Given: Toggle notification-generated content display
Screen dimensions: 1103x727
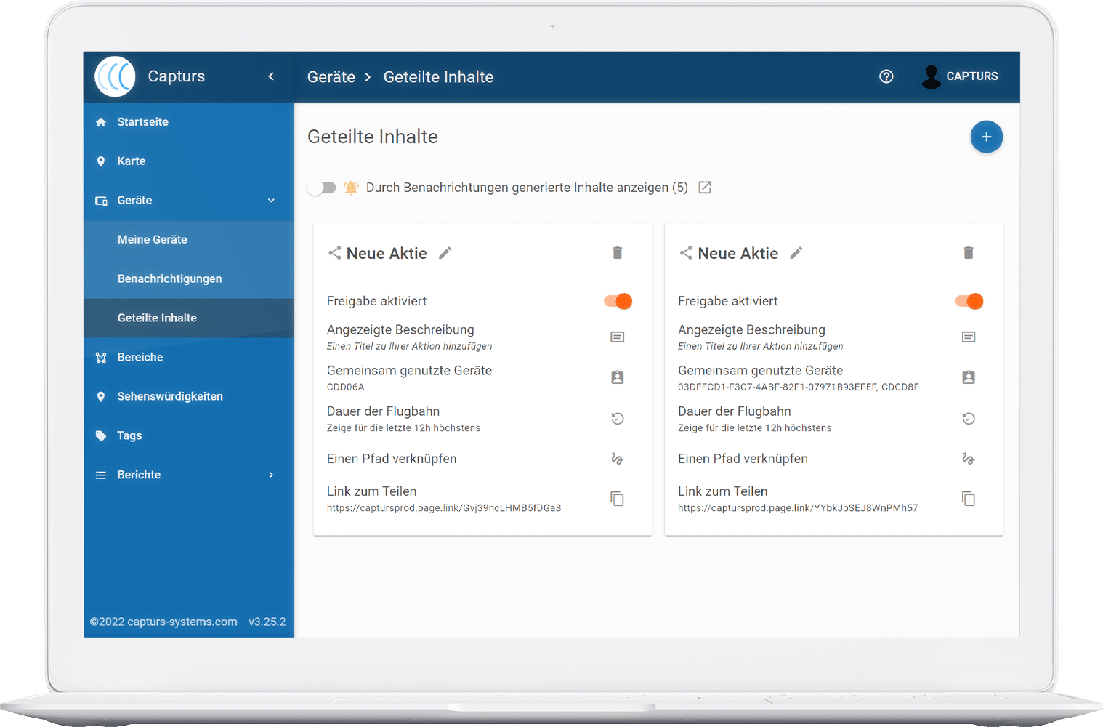Looking at the screenshot, I should 322,188.
